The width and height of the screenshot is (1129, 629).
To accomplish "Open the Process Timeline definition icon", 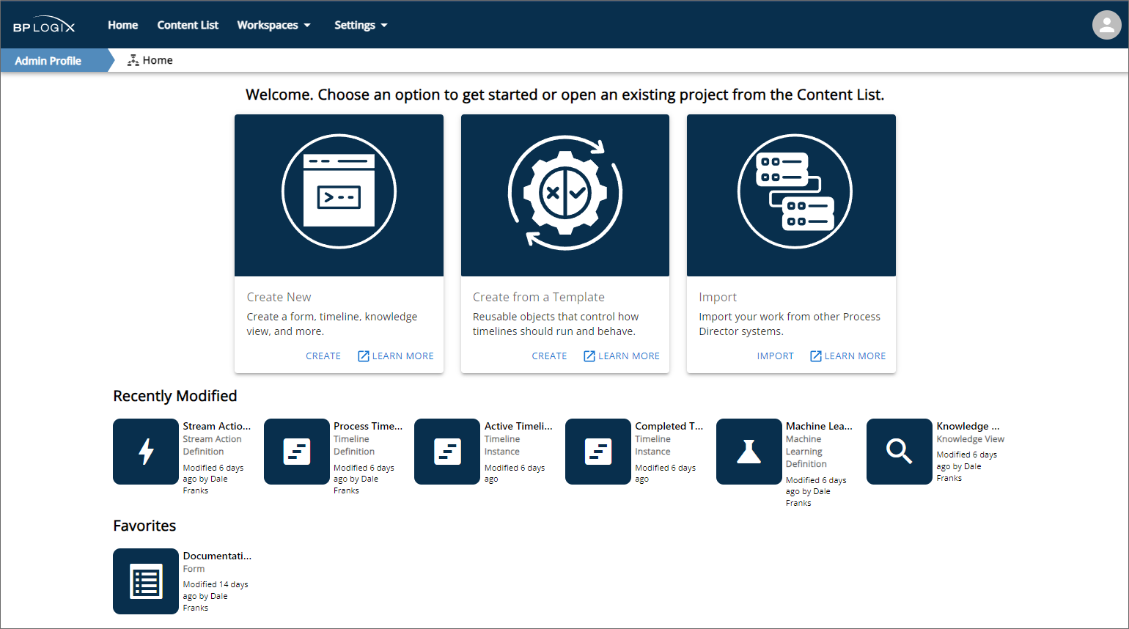I will 297,452.
